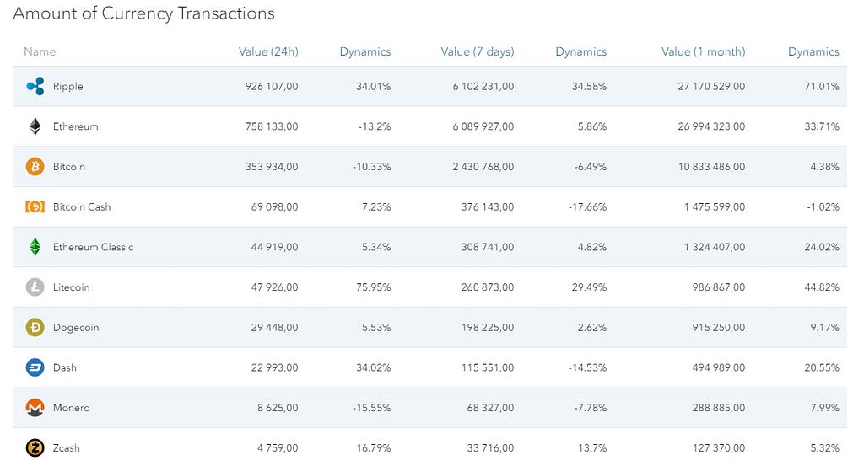Click the Zcash icon

coord(35,447)
